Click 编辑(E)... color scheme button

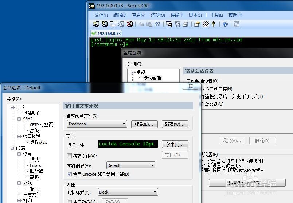pyautogui.click(x=144, y=124)
